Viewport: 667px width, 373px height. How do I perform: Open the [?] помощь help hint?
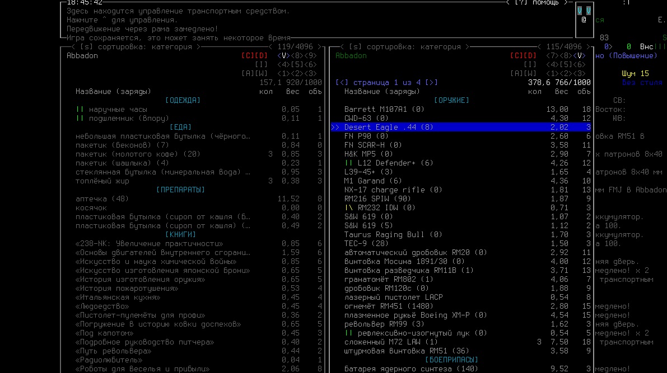coord(537,3)
